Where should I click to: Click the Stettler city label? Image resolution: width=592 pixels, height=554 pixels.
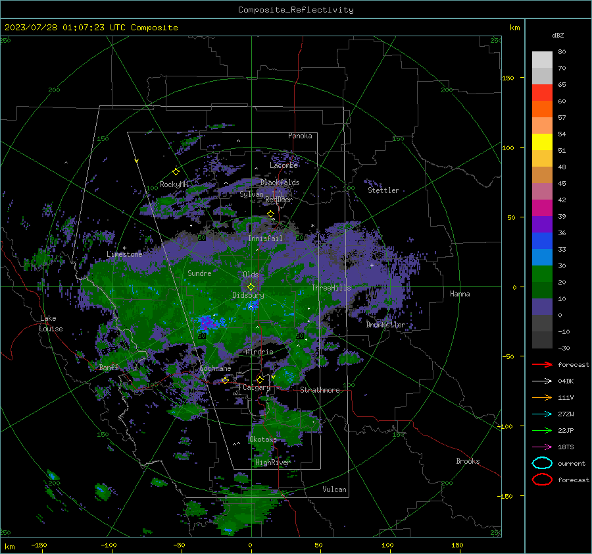383,190
